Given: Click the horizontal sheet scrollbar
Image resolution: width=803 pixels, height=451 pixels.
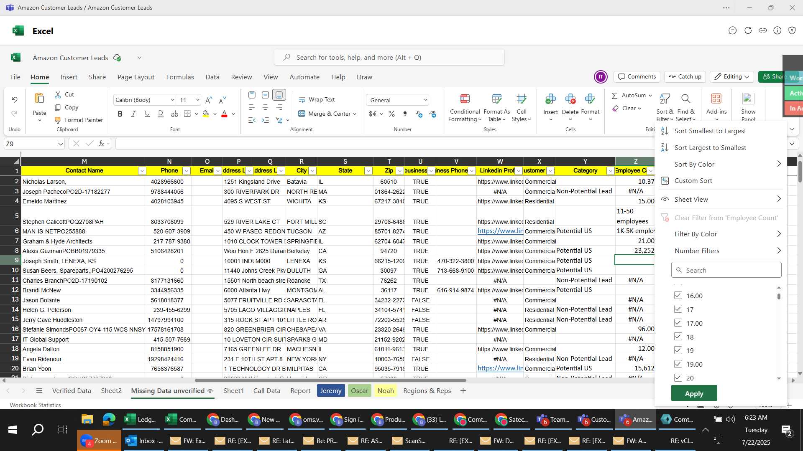Looking at the screenshot, I should (x=330, y=380).
